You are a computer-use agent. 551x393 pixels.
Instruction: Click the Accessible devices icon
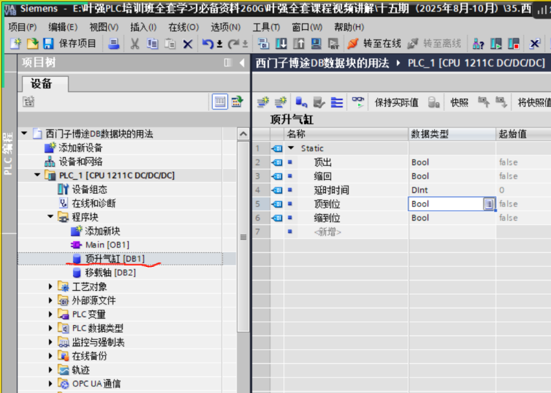click(478, 44)
